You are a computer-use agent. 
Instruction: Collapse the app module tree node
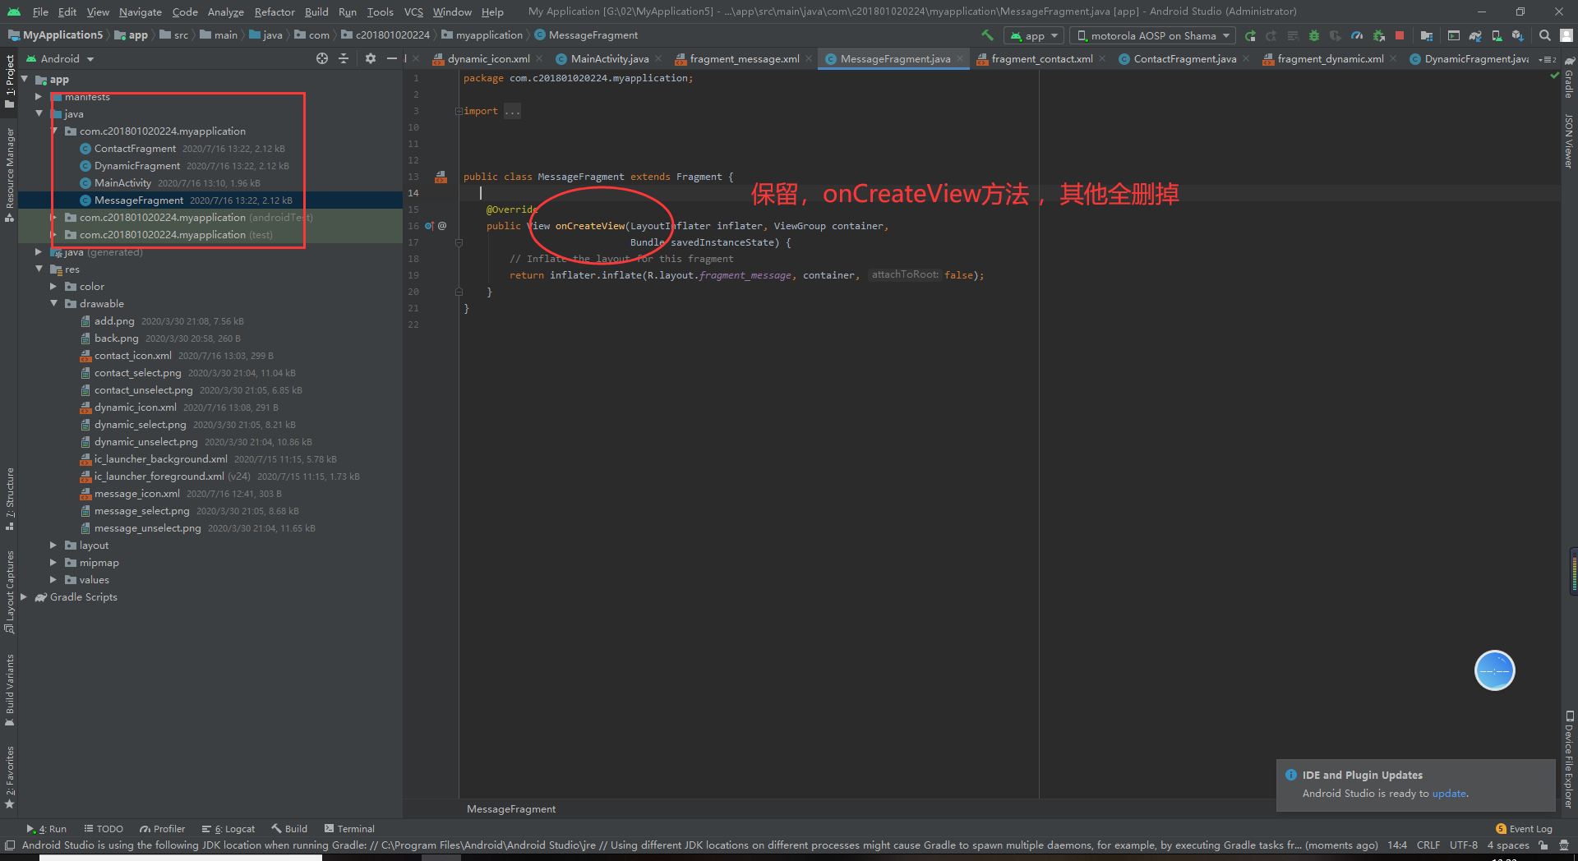pyautogui.click(x=24, y=80)
